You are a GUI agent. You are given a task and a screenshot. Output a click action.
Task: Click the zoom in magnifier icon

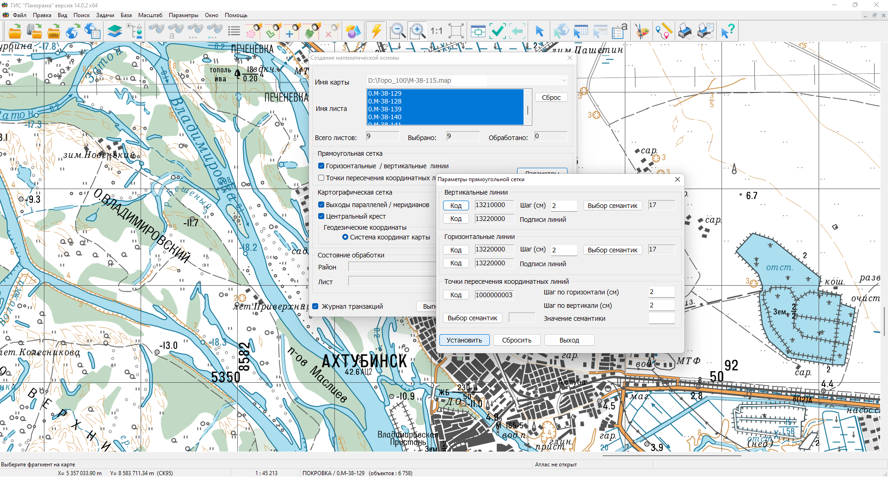418,31
